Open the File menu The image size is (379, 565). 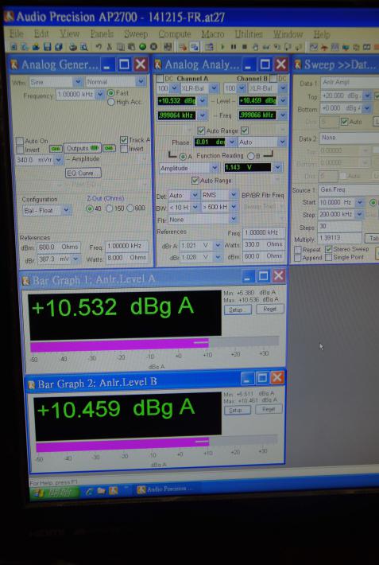(16, 34)
